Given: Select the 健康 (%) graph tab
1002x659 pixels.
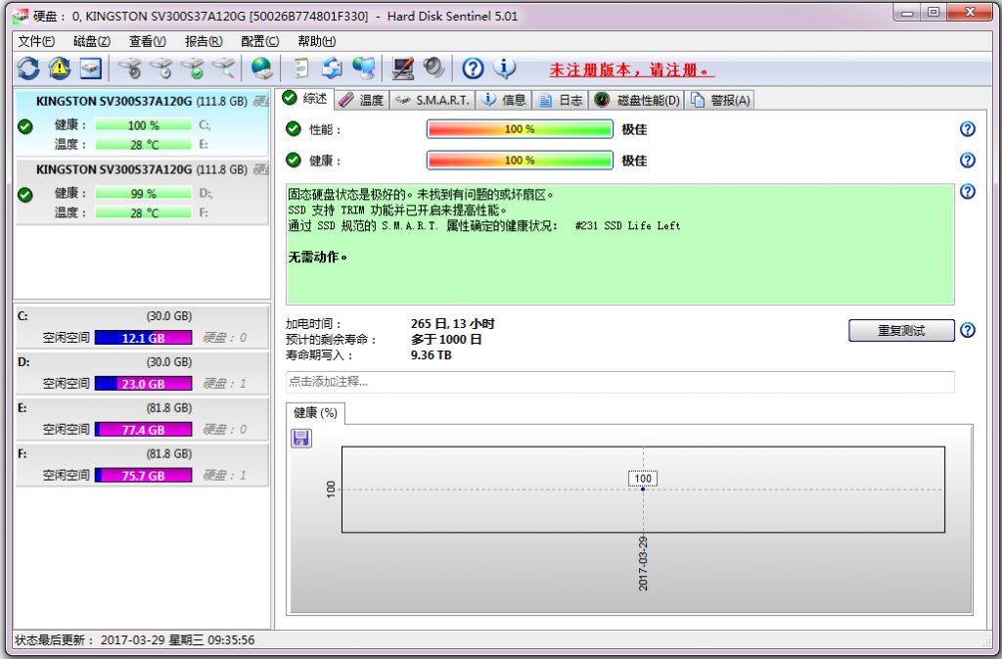Looking at the screenshot, I should point(316,413).
